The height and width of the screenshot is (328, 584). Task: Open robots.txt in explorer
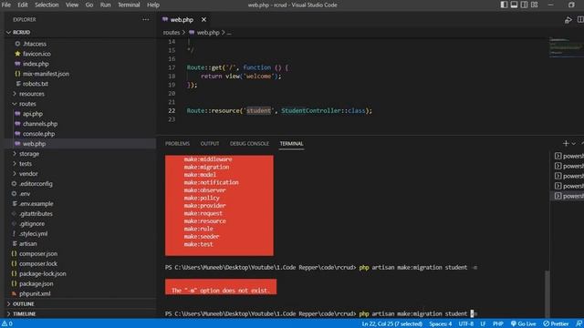click(x=36, y=84)
